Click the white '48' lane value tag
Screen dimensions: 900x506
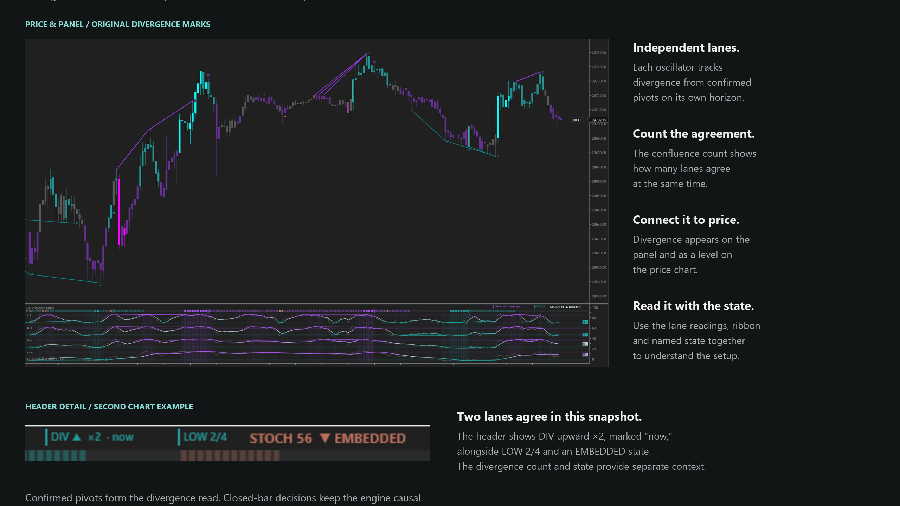pos(585,344)
